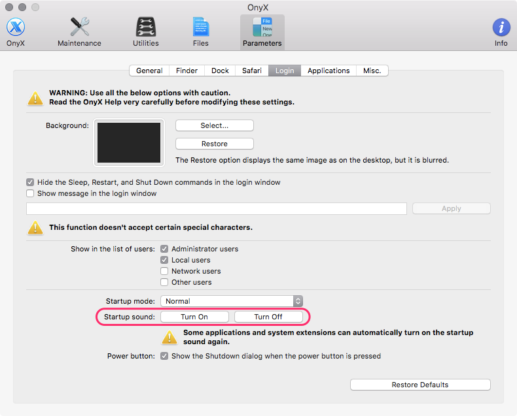Uncheck Local users checkbox
This screenshot has height=416, width=517.
pos(164,261)
